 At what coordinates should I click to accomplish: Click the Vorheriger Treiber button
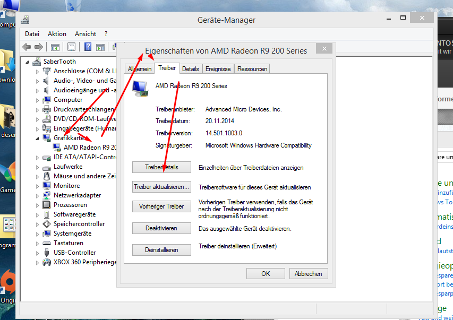pos(161,206)
